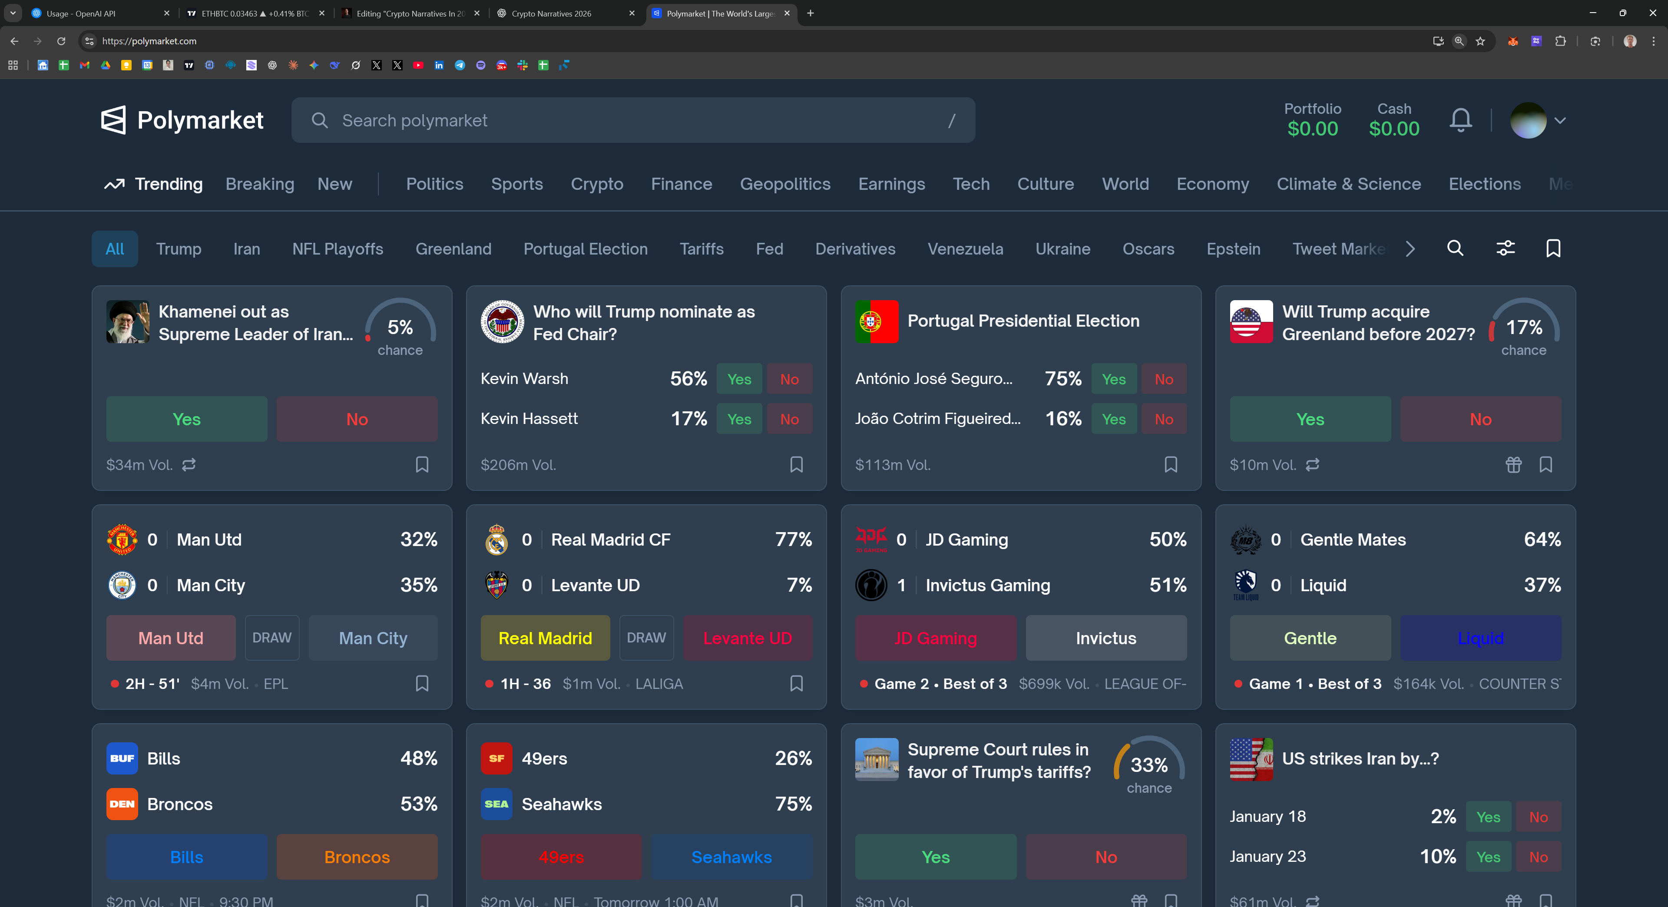Buy Yes on Kevin Warsh

tap(739, 379)
